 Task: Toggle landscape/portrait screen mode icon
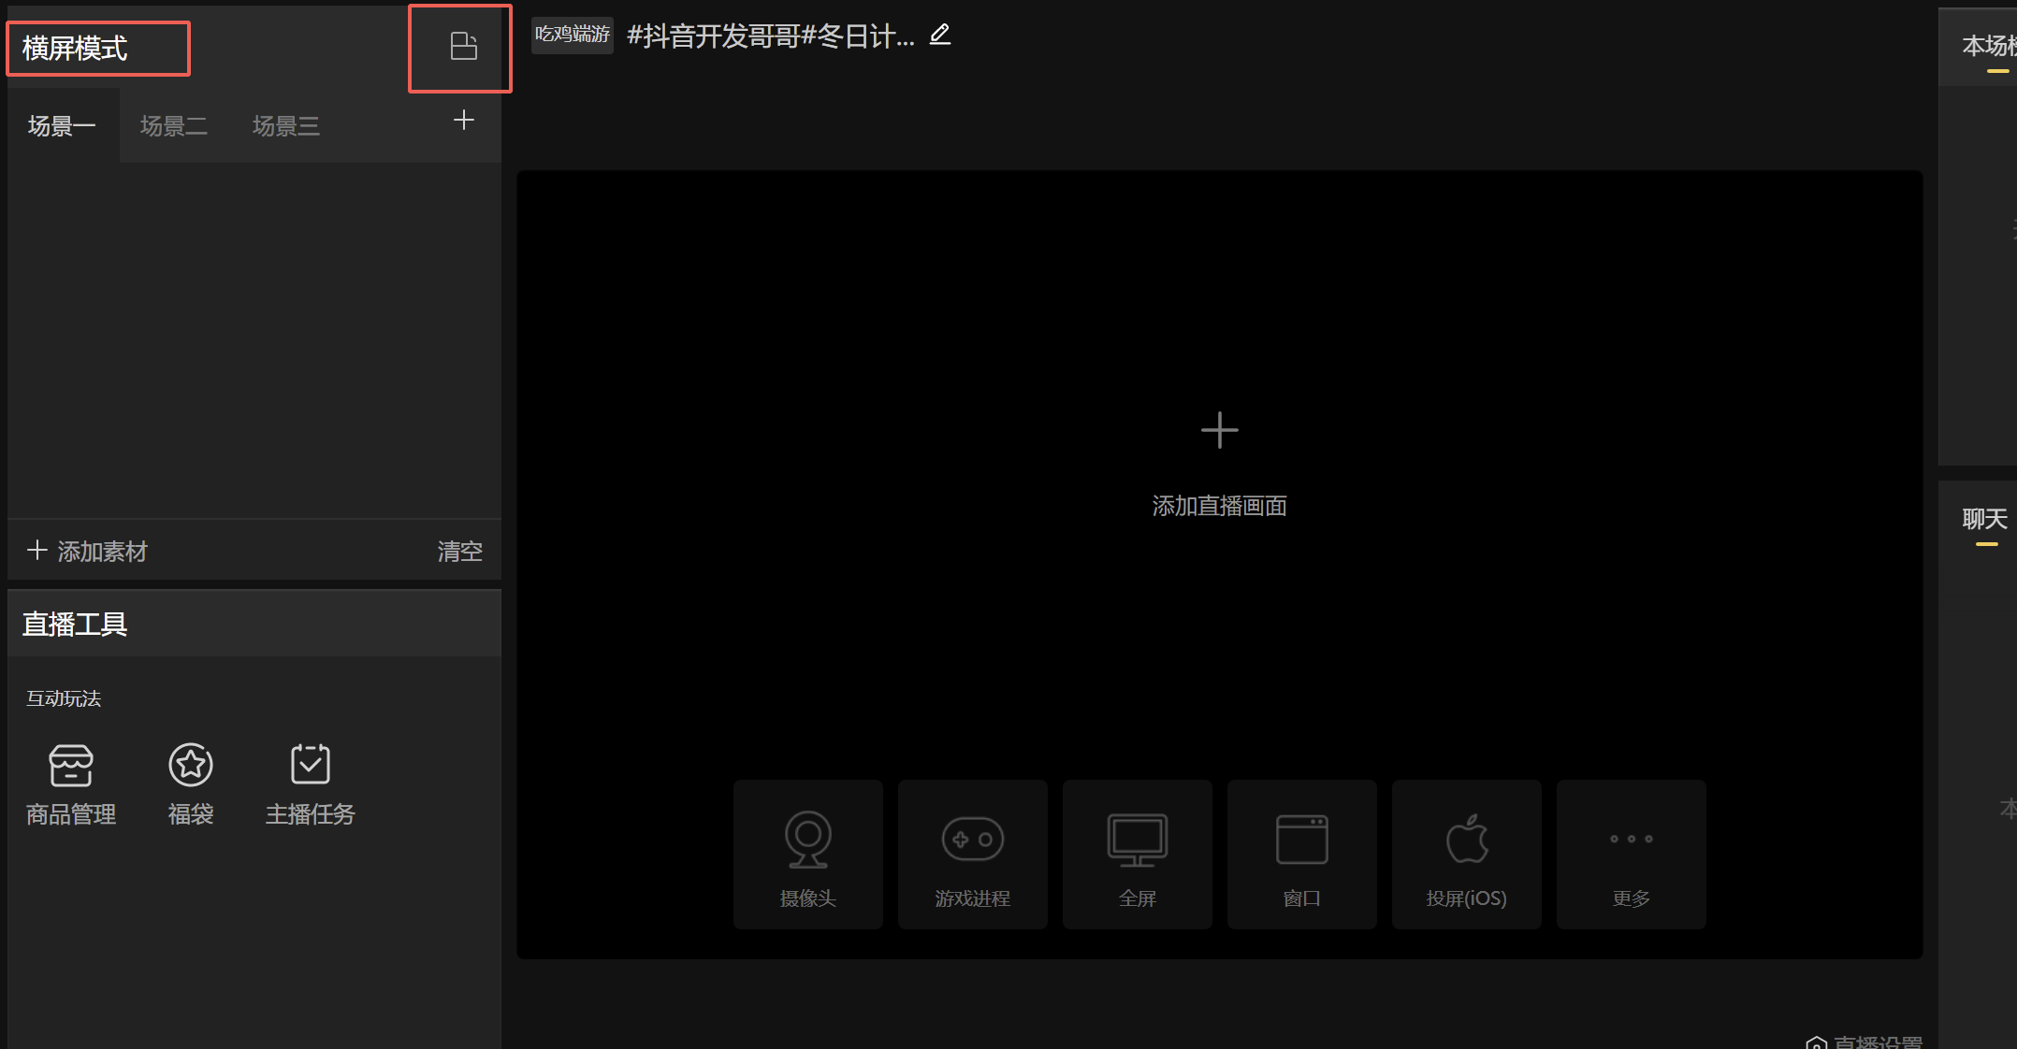[463, 47]
